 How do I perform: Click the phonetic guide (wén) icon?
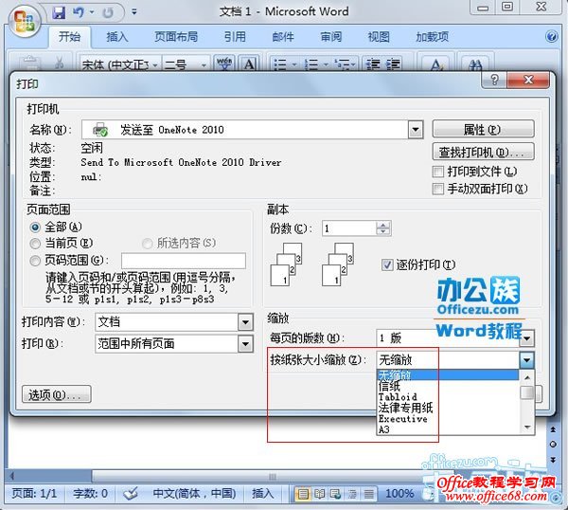tap(224, 64)
